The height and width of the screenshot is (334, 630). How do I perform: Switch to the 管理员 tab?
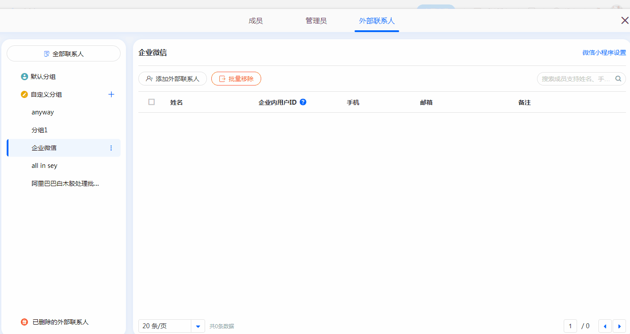tap(316, 21)
